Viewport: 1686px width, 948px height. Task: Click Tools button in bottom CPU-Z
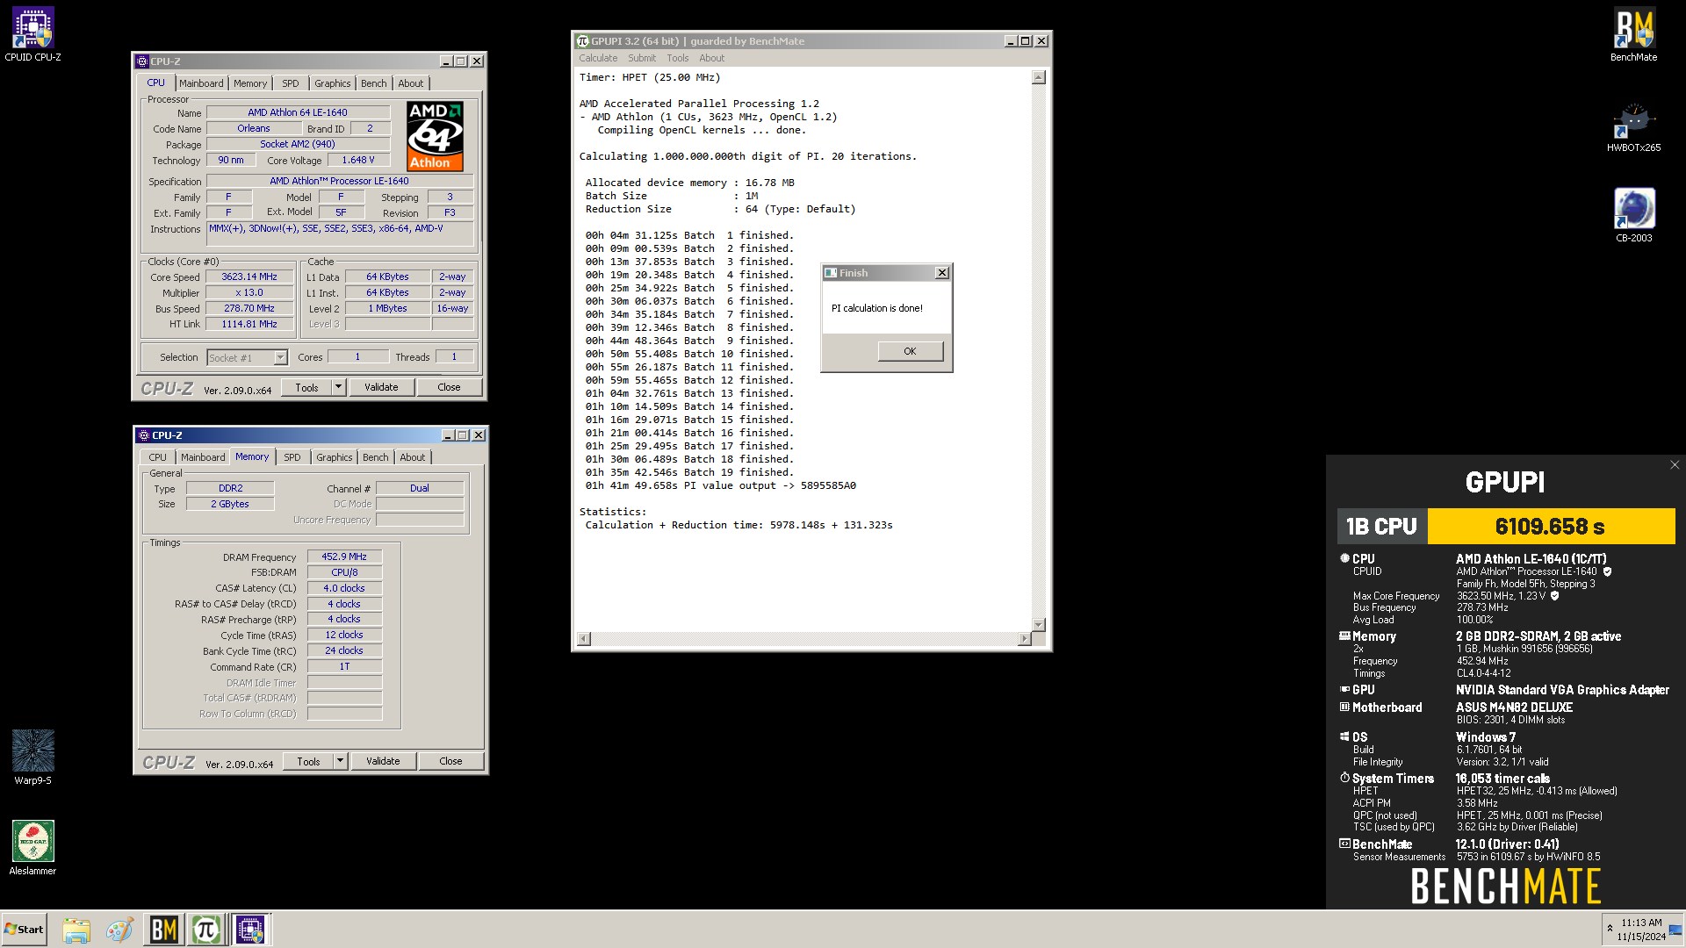pyautogui.click(x=308, y=761)
